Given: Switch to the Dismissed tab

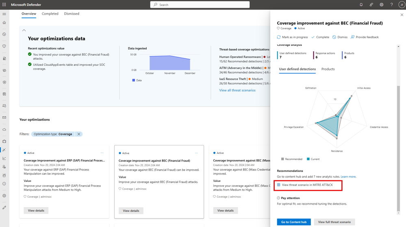Looking at the screenshot, I should point(72,14).
